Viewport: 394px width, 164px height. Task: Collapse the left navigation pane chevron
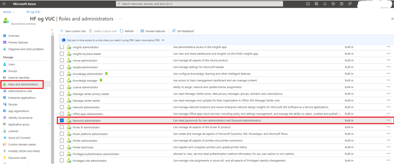pos(52,30)
